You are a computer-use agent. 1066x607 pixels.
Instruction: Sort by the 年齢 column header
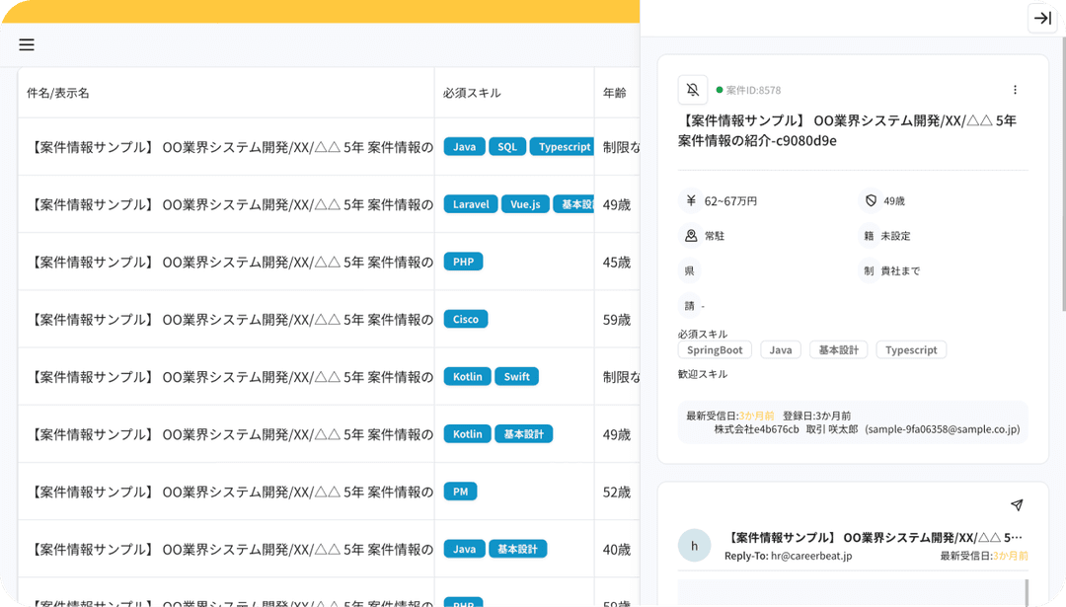pos(615,93)
